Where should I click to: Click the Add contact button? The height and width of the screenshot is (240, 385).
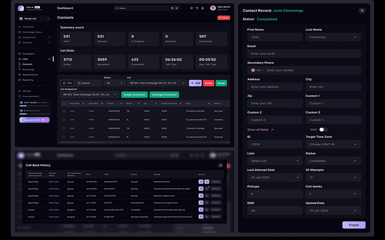coord(195,83)
